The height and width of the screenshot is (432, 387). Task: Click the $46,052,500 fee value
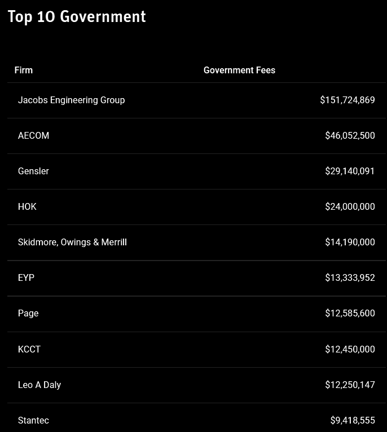click(x=350, y=135)
